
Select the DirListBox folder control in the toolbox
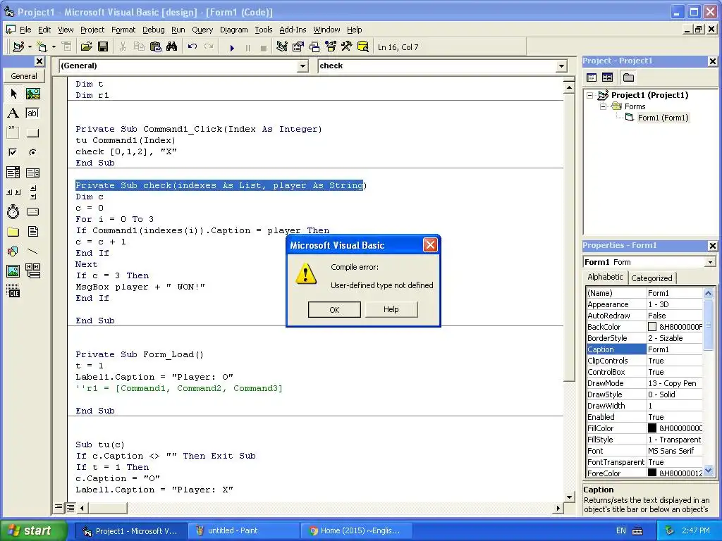13,231
